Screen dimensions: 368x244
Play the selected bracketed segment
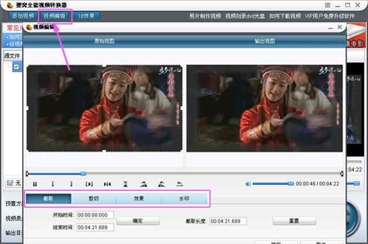[x=89, y=184]
